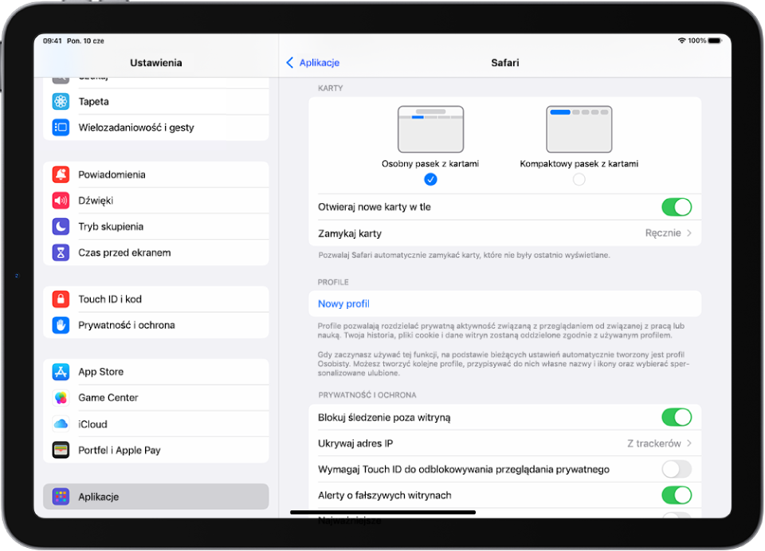Select the Osobny pasek z kartami radio button
This screenshot has width=765, height=551.
430,179
